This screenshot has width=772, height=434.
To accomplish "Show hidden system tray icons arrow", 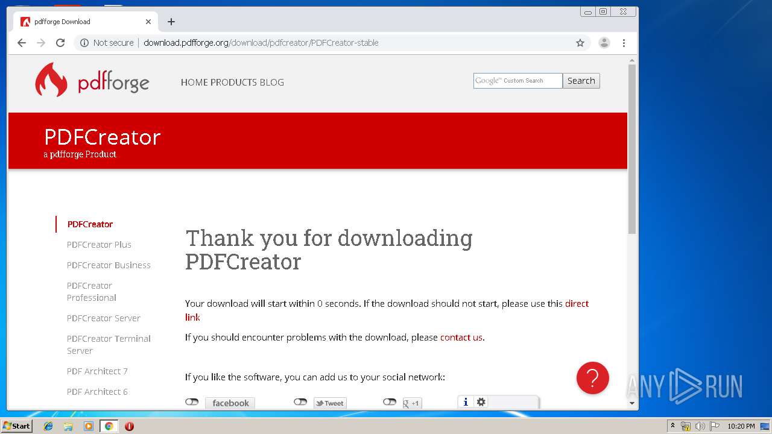I will coord(672,426).
